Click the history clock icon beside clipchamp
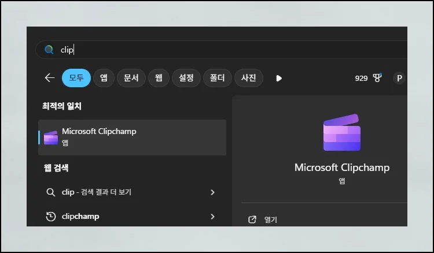Viewport: 434px width, 253px height. coord(51,216)
